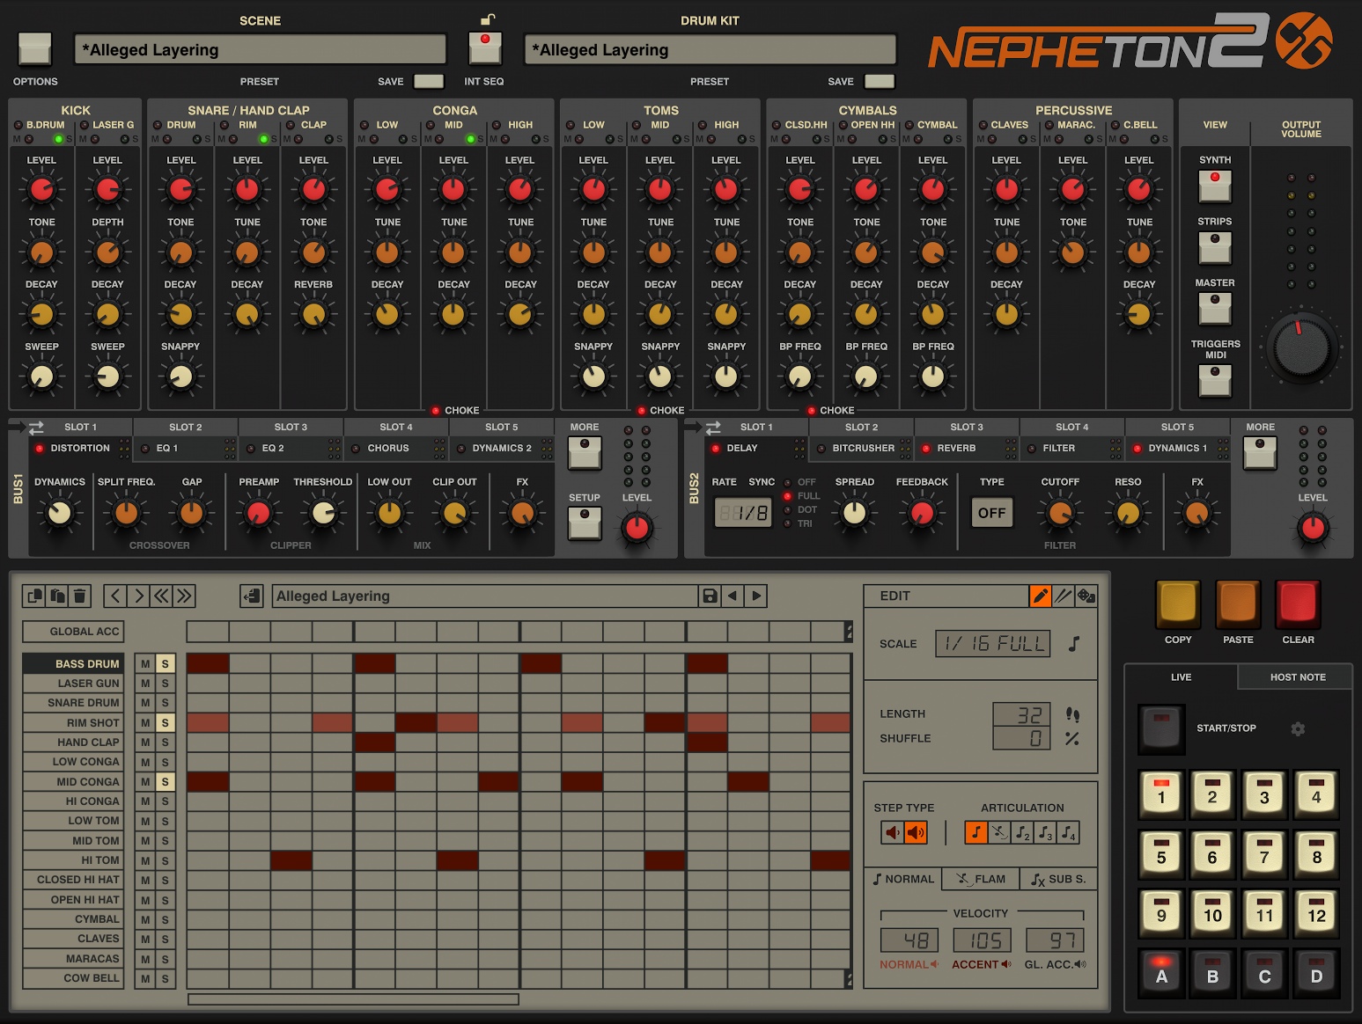Click the import pattern icon beside name field
The height and width of the screenshot is (1024, 1362).
pyautogui.click(x=252, y=596)
